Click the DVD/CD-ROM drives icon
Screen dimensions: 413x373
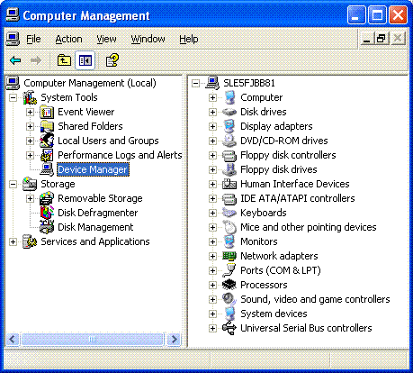[229, 141]
